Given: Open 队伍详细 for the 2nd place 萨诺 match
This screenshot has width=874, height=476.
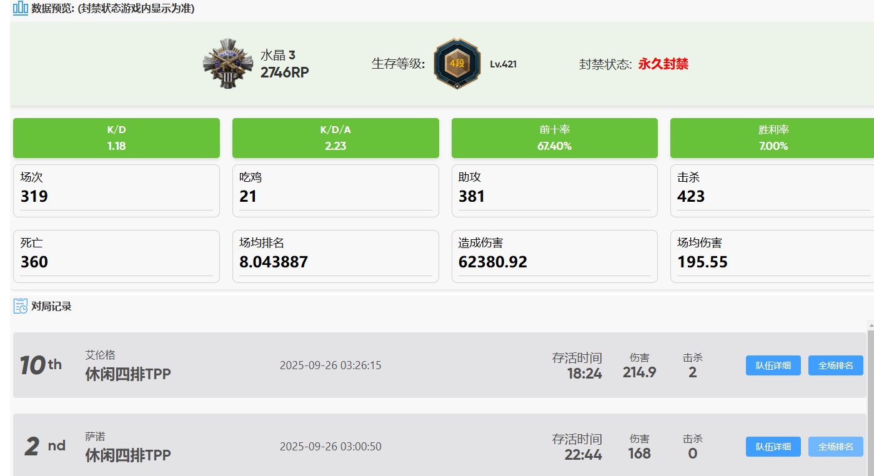Looking at the screenshot, I should 773,447.
